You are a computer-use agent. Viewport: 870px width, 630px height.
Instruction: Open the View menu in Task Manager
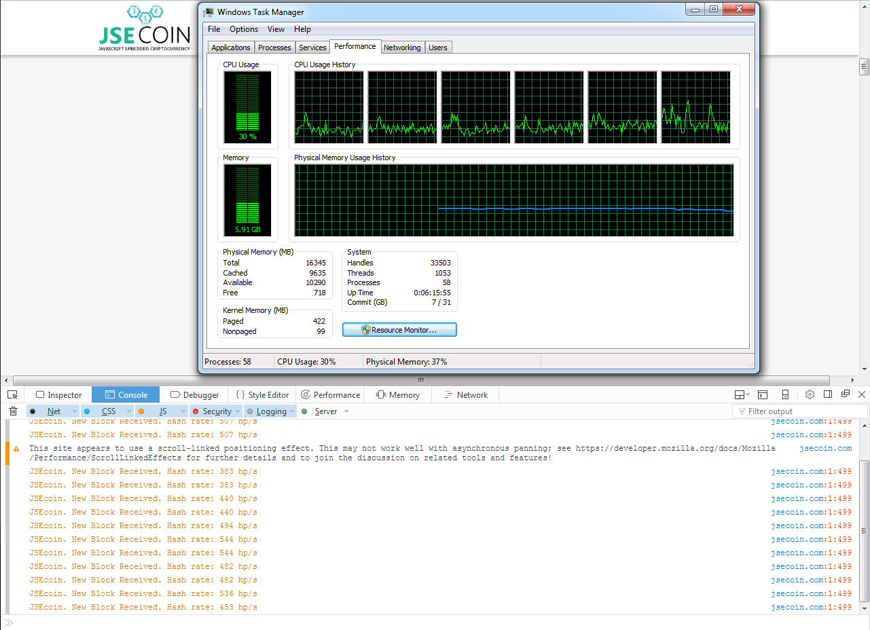pos(276,29)
